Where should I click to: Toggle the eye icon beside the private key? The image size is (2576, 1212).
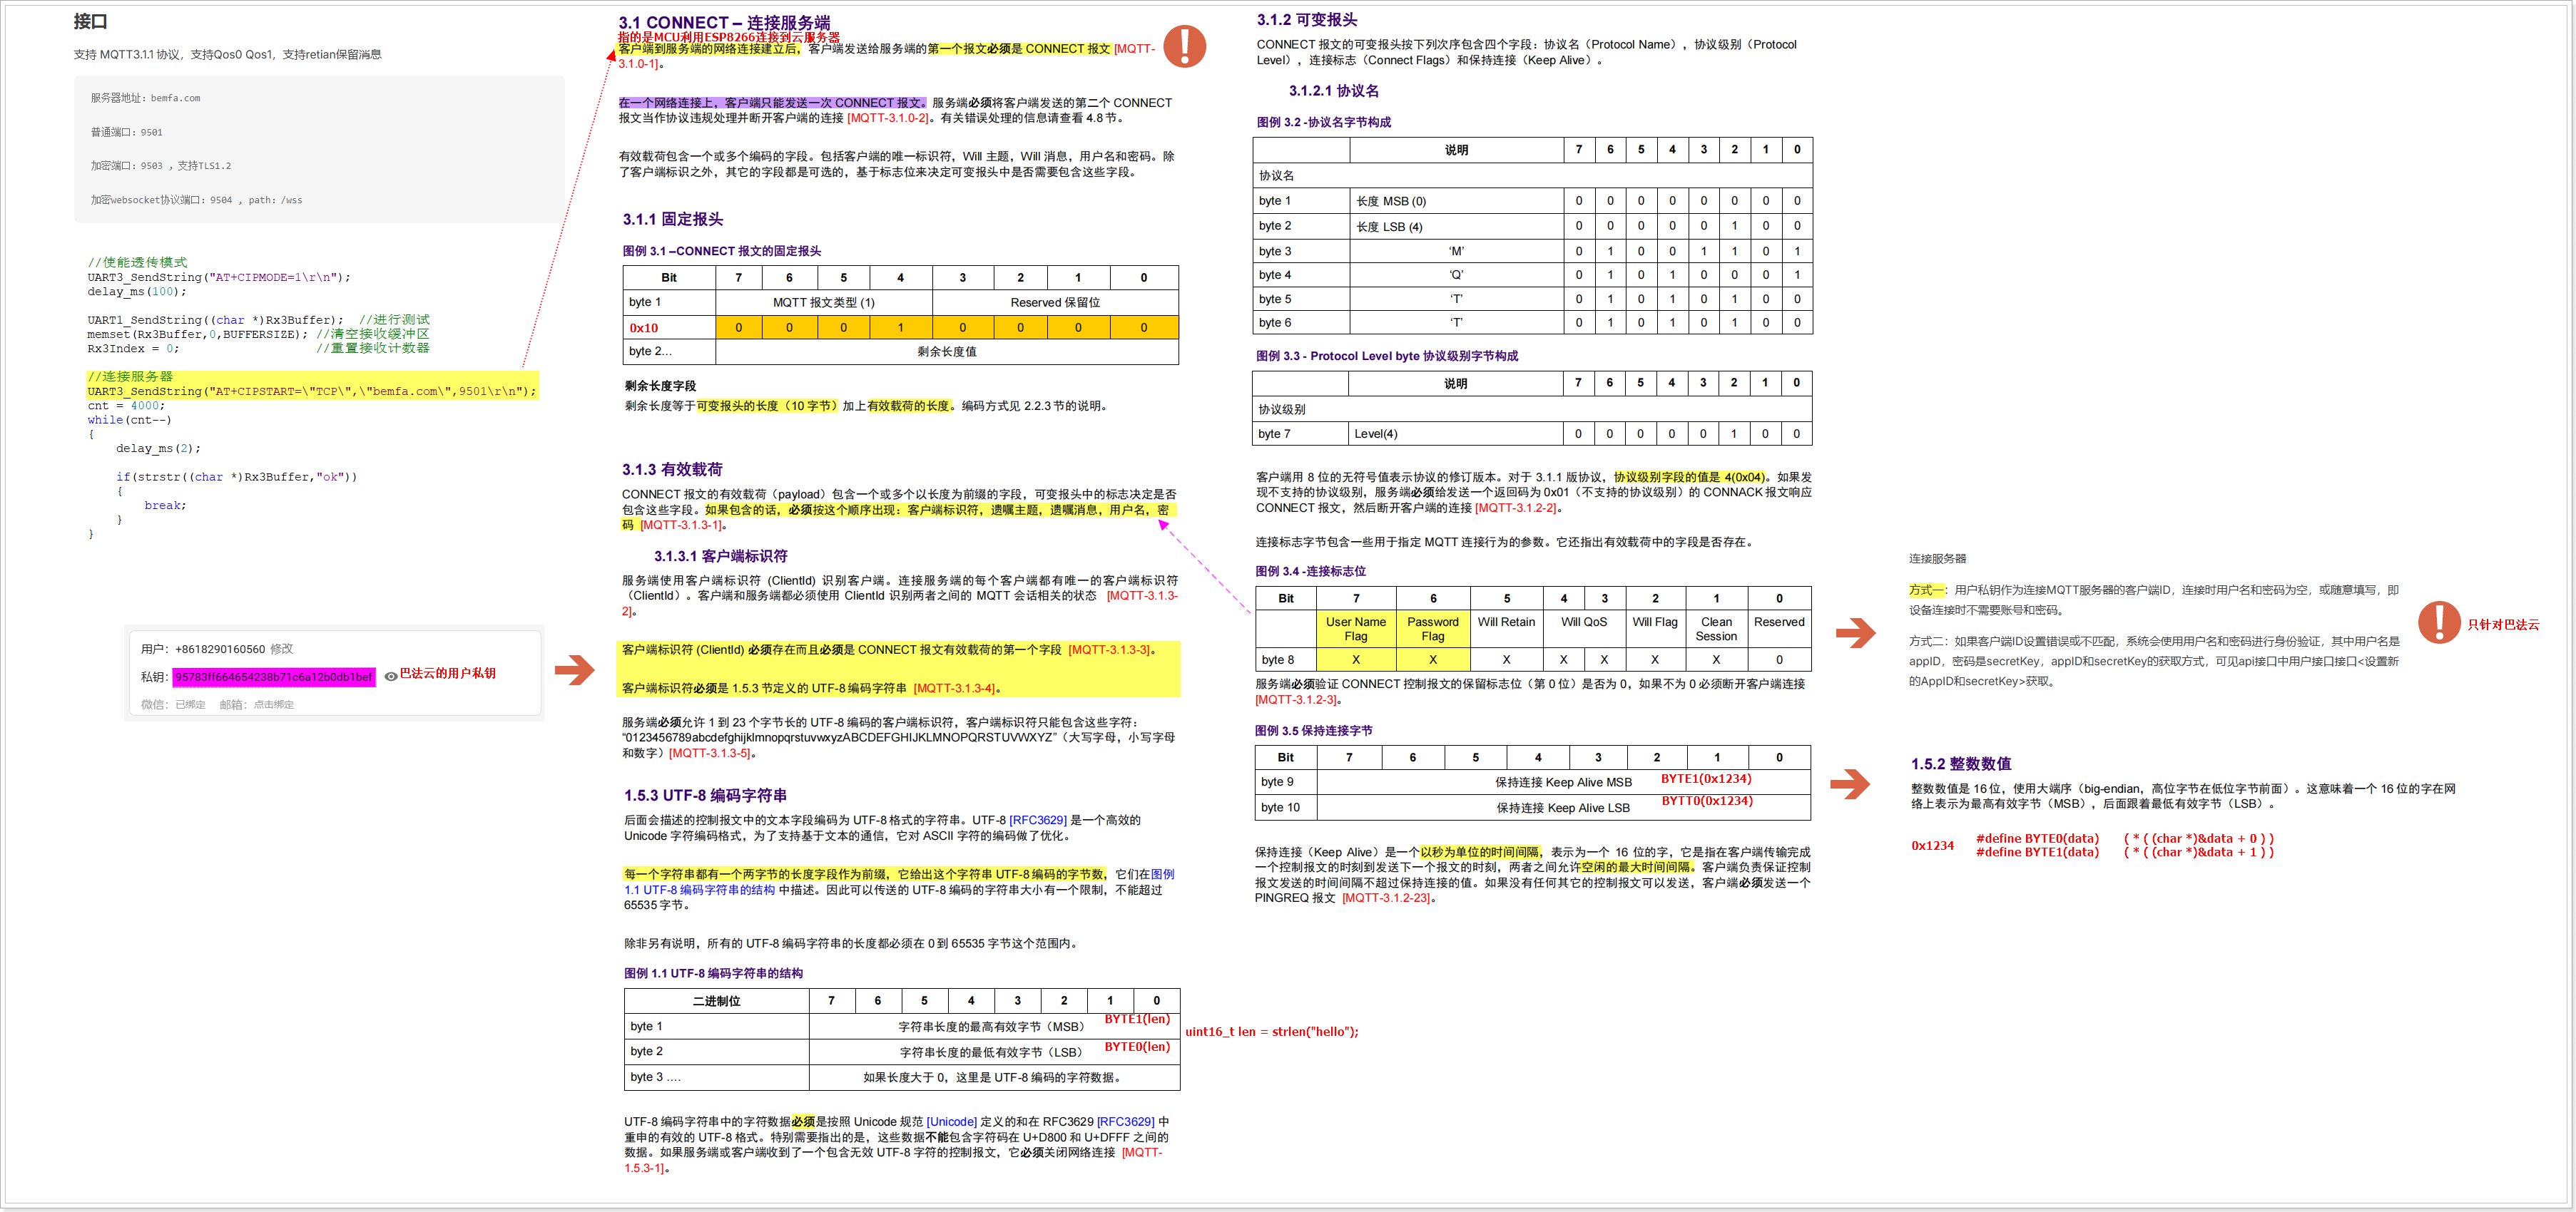click(391, 677)
